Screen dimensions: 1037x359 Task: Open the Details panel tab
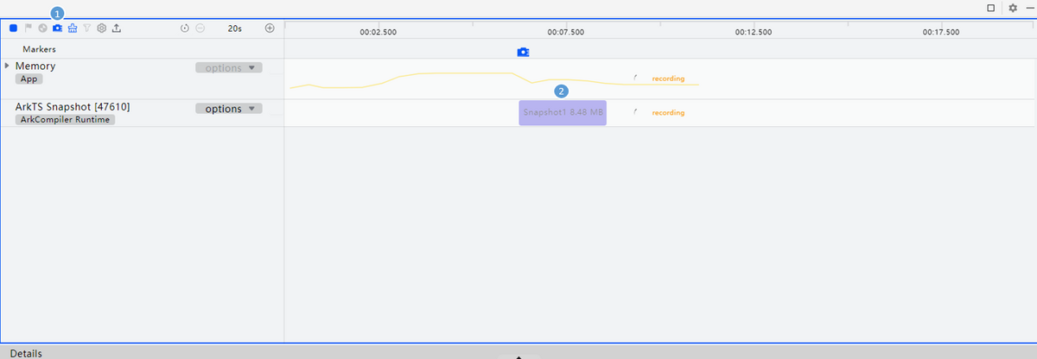tap(26, 353)
